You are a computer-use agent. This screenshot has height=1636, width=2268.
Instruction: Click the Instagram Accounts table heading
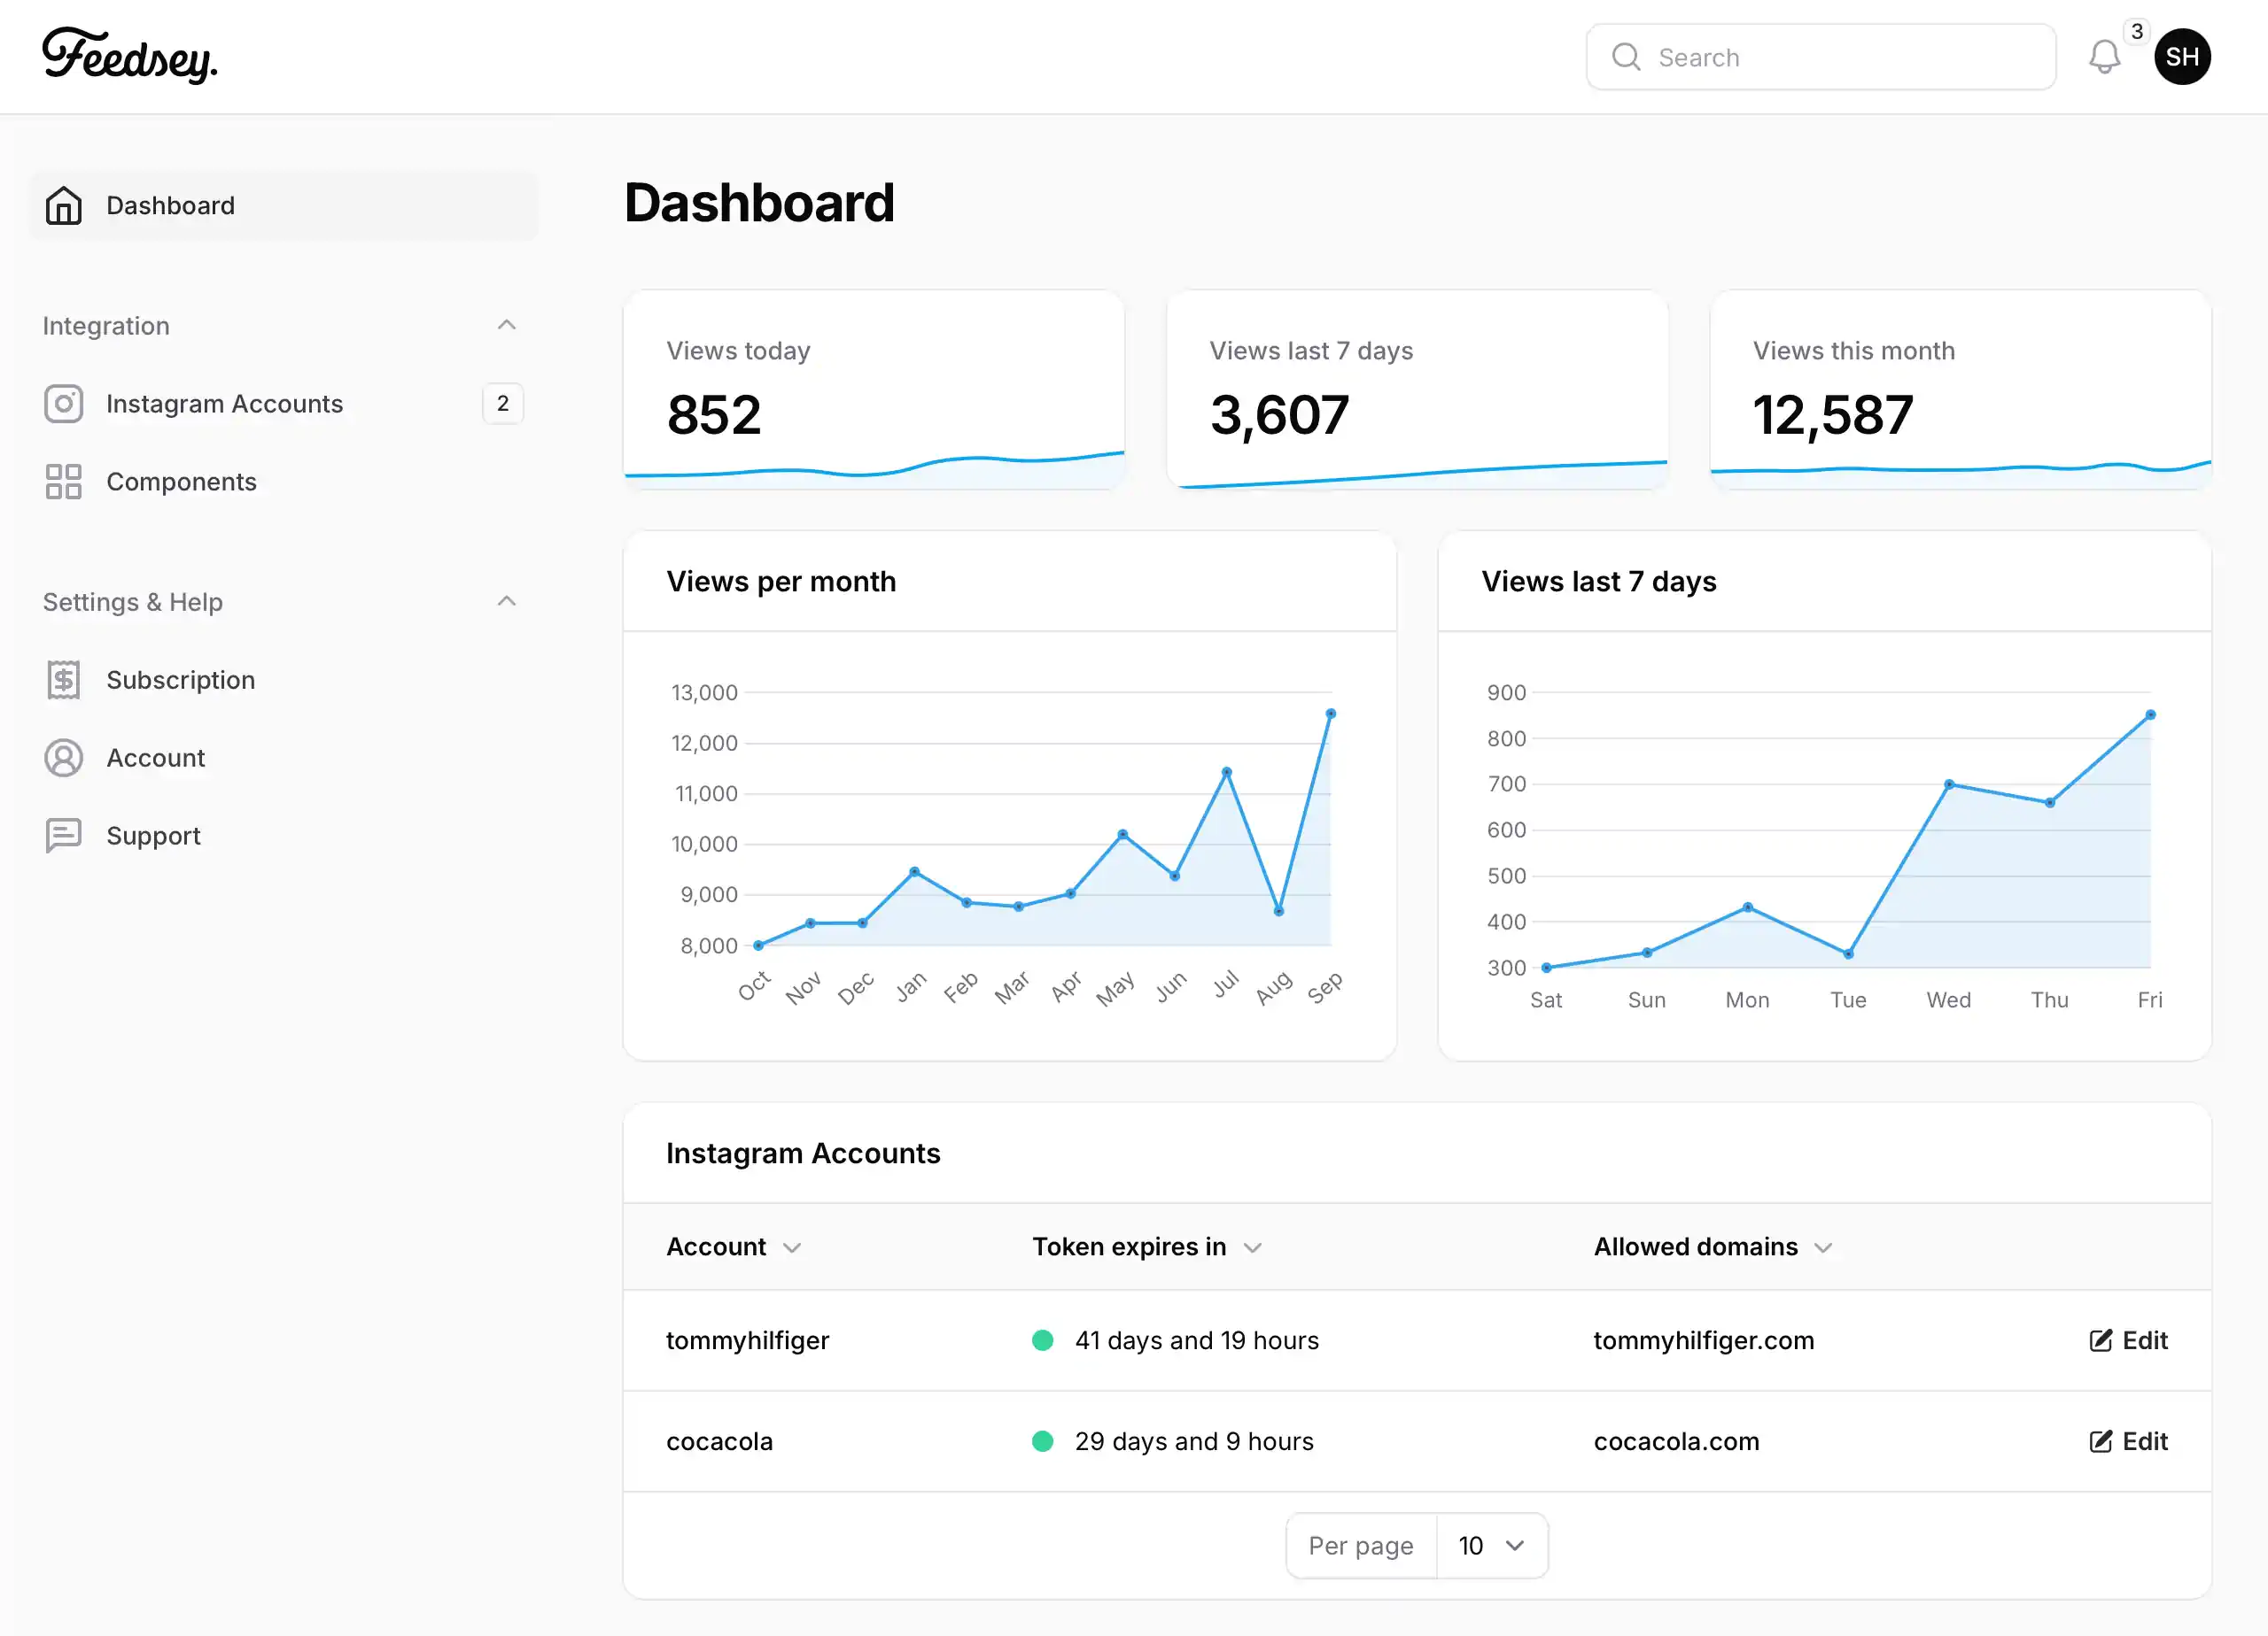coord(803,1154)
